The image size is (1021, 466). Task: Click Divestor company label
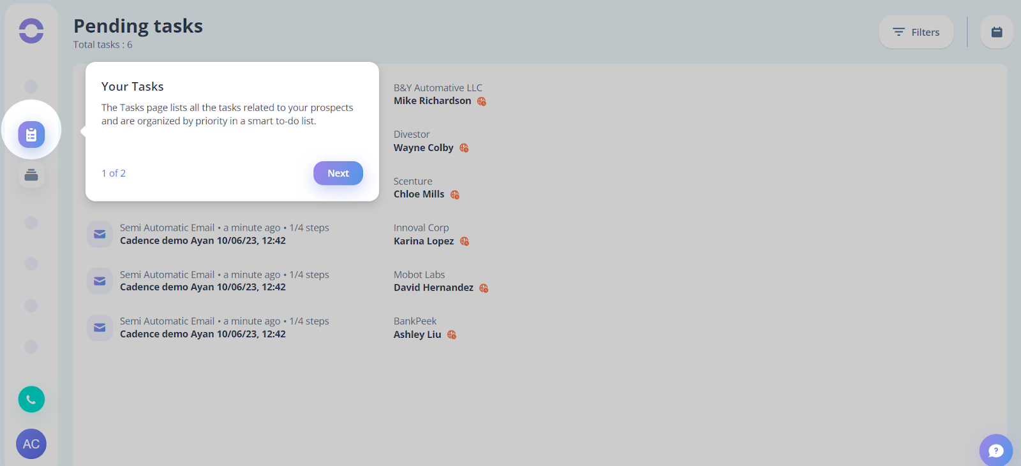[412, 135]
